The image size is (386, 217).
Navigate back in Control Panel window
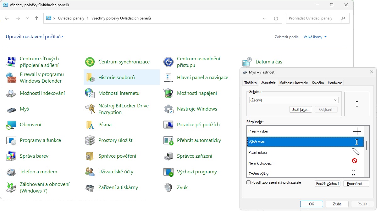coord(7,19)
